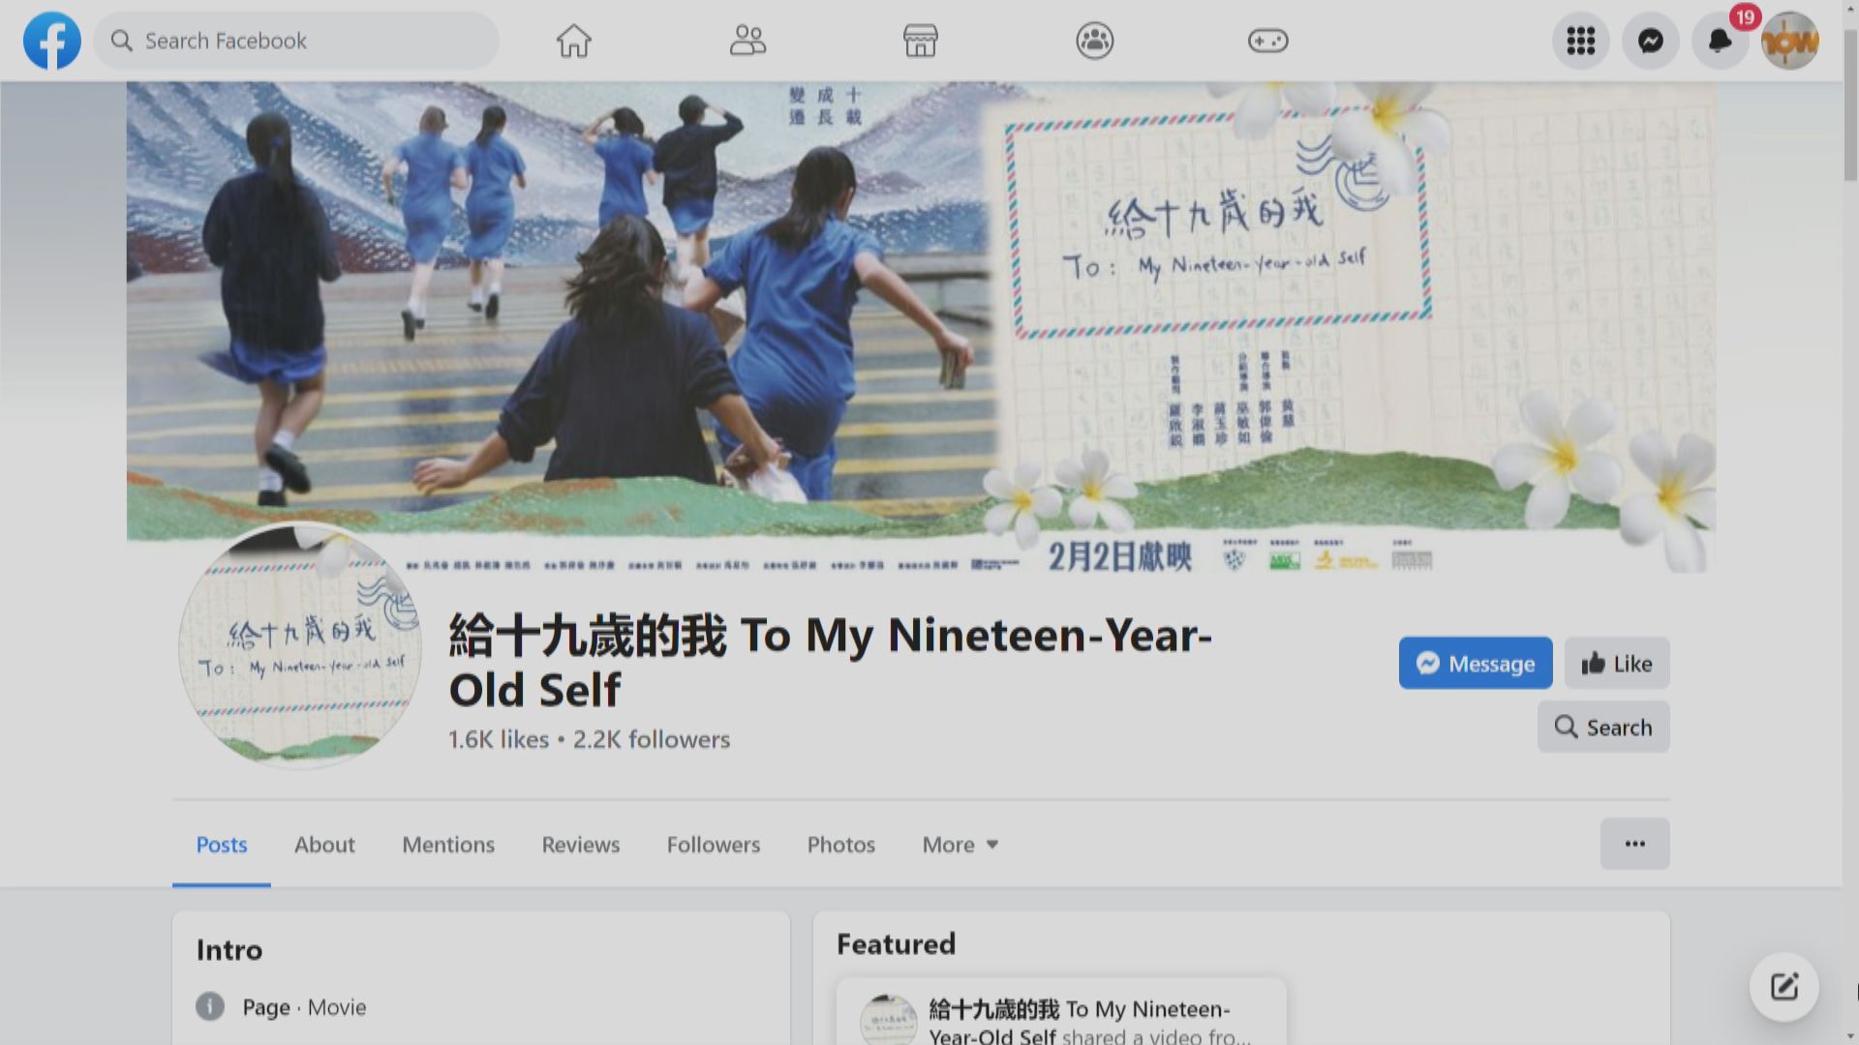This screenshot has width=1859, height=1045.
Task: Open account menu from profile avatar
Action: [1789, 41]
